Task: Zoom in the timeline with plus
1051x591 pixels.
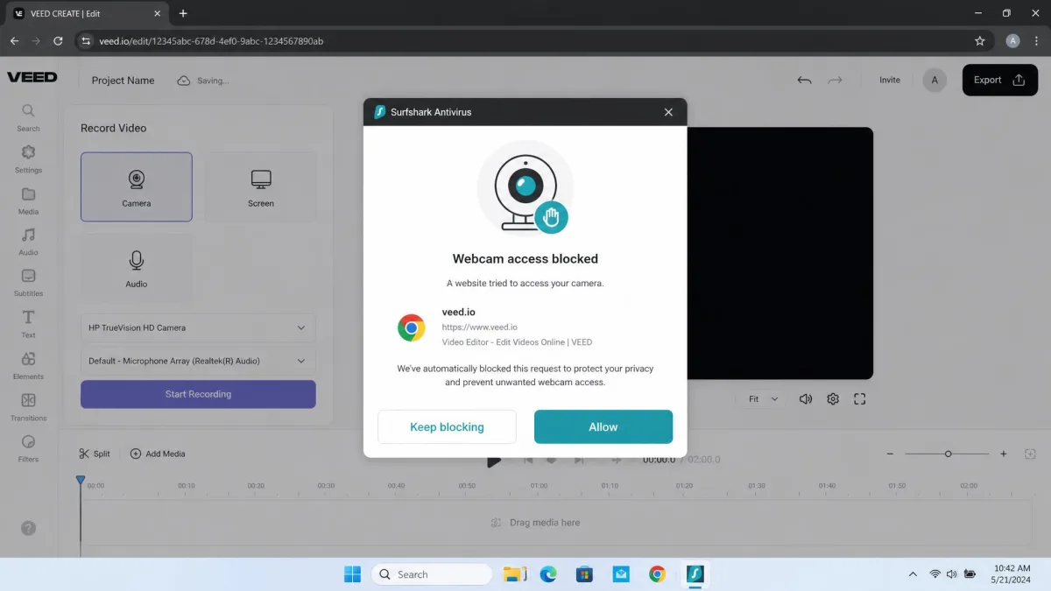Action: pyautogui.click(x=1004, y=454)
